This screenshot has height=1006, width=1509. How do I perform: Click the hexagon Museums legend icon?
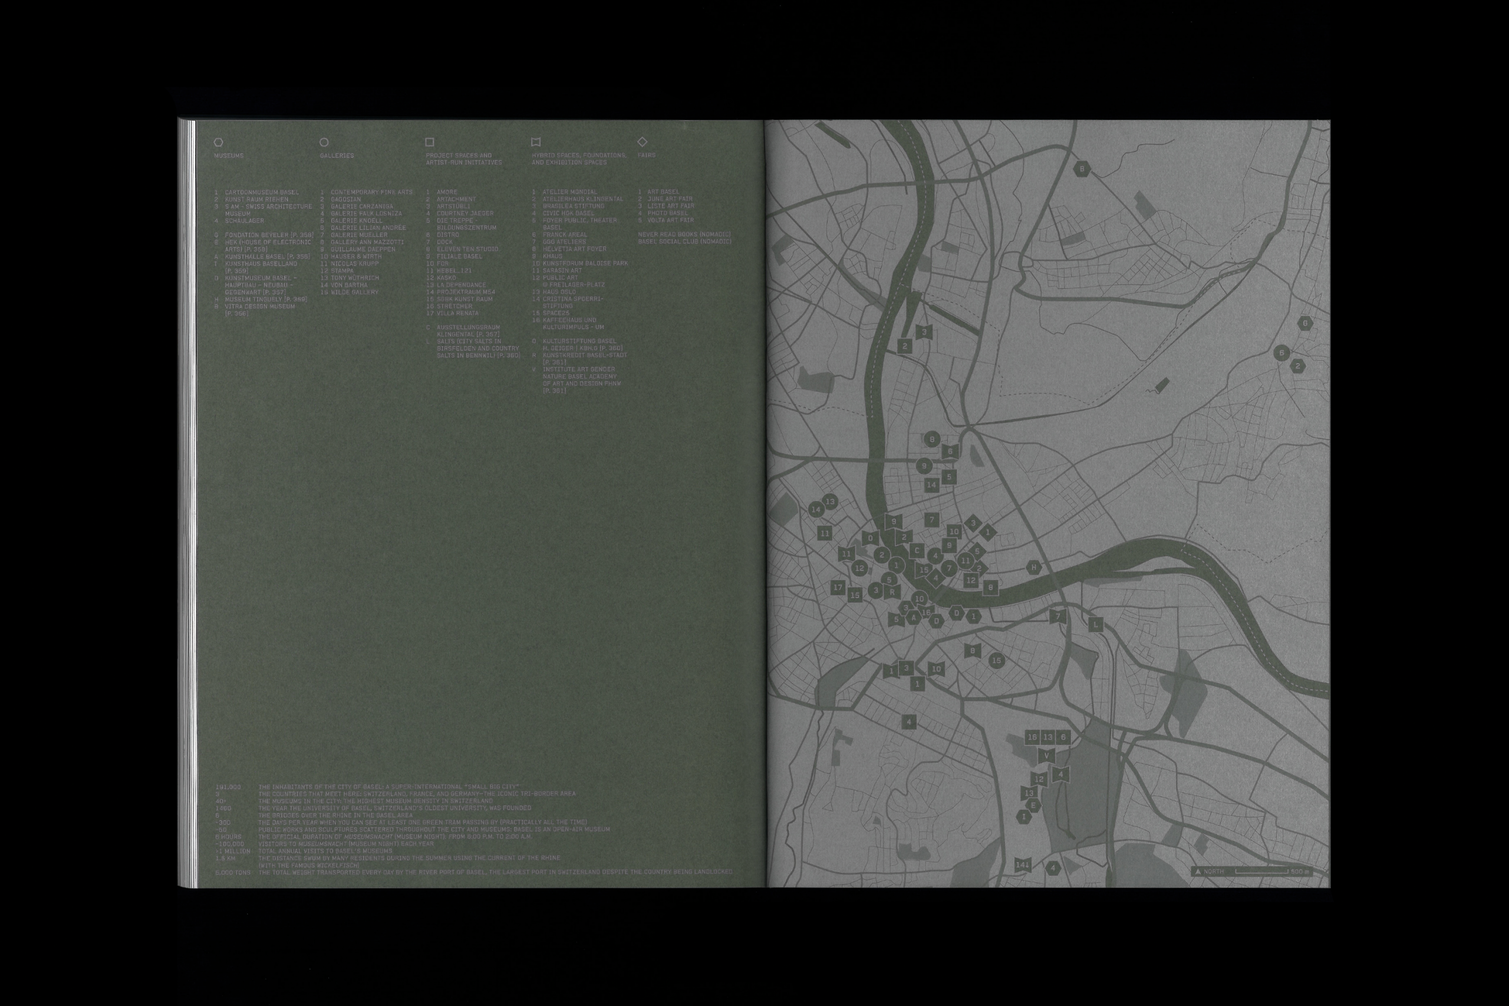(219, 143)
